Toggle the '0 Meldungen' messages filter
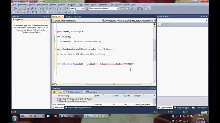The width and height of the screenshot is (220, 123). 90,92
